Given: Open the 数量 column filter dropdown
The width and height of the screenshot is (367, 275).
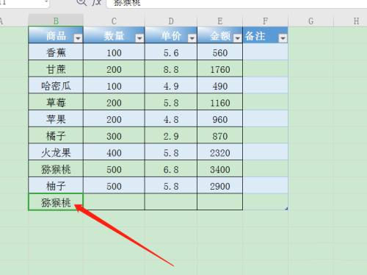Looking at the screenshot, I should (x=139, y=38).
